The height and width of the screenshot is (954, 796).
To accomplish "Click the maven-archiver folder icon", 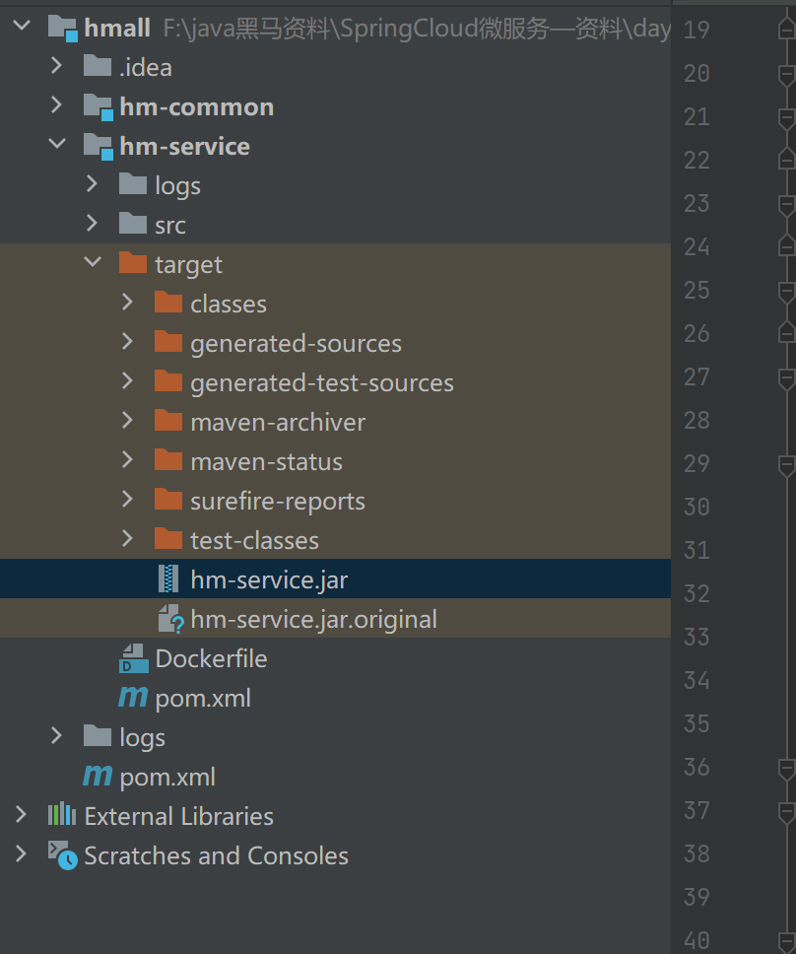I will (168, 420).
